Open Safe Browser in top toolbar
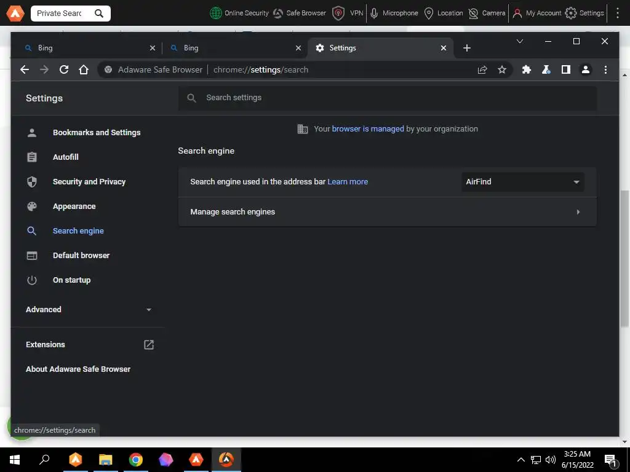630x472 pixels. (x=300, y=14)
